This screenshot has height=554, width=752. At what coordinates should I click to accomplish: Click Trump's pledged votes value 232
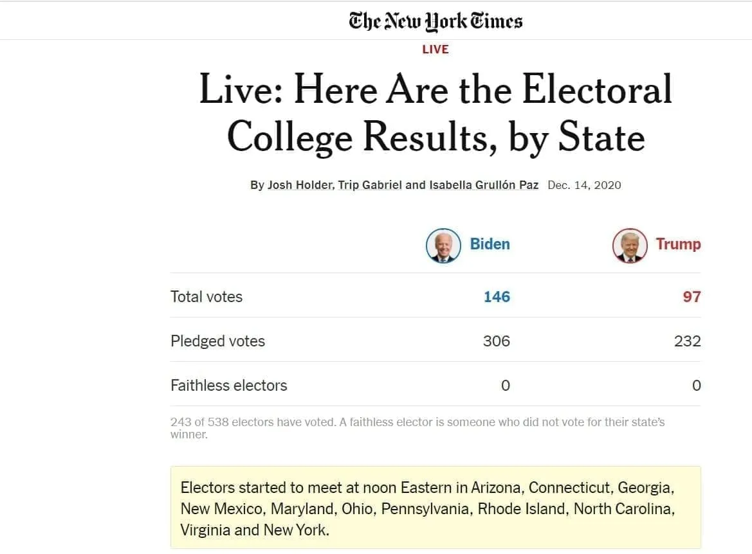pyautogui.click(x=687, y=341)
